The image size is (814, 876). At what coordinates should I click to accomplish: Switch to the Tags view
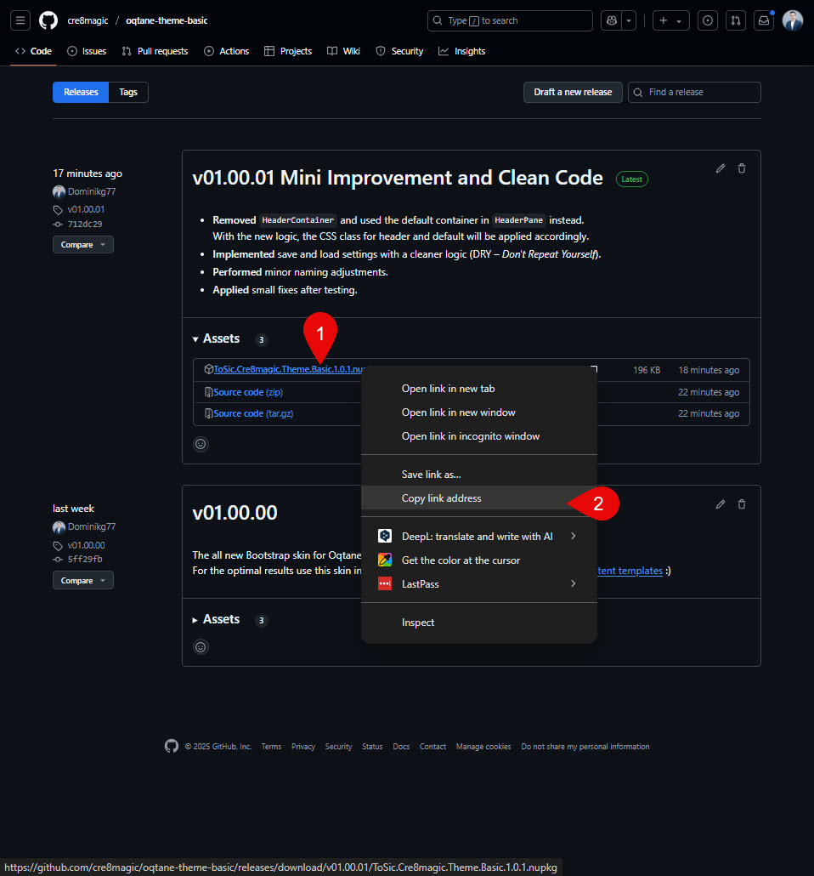point(128,92)
